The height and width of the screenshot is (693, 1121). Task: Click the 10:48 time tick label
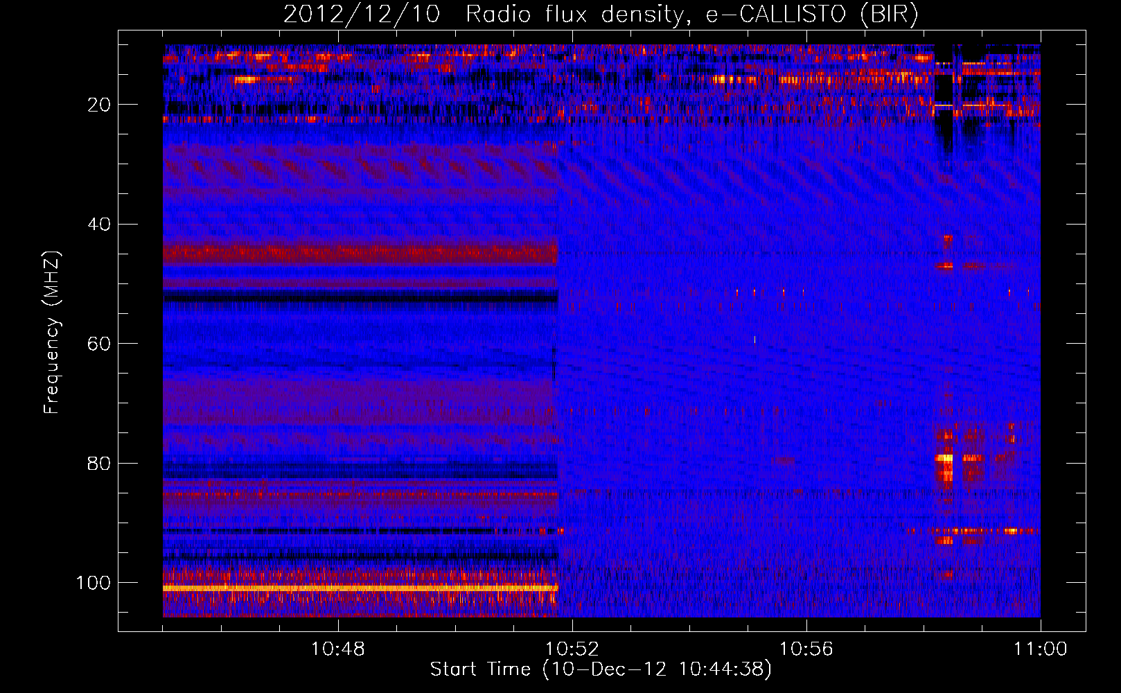click(338, 649)
